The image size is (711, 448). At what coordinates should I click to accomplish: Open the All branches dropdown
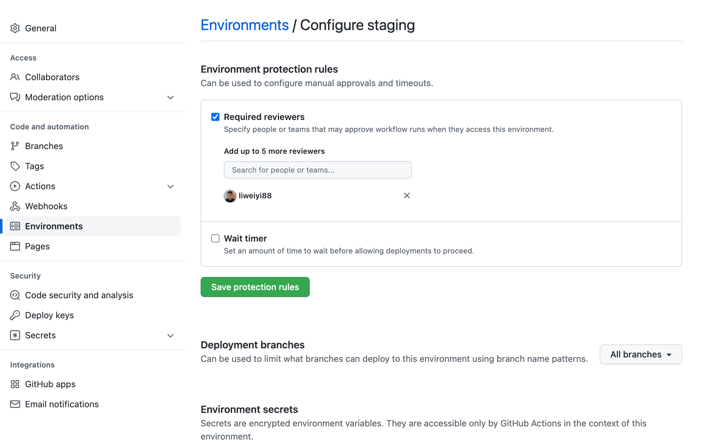click(640, 354)
